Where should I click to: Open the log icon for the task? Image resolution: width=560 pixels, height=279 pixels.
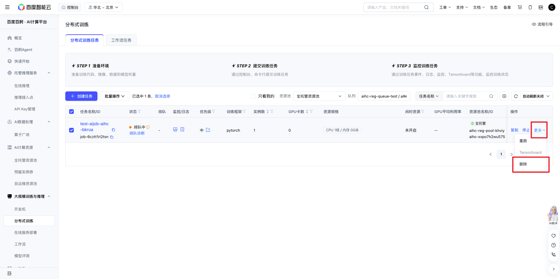pos(182,129)
